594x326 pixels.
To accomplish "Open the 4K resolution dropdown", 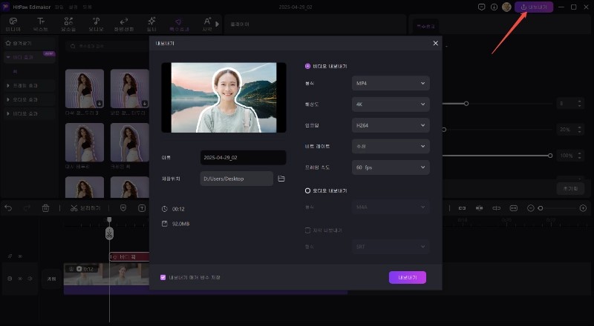I will tap(391, 104).
